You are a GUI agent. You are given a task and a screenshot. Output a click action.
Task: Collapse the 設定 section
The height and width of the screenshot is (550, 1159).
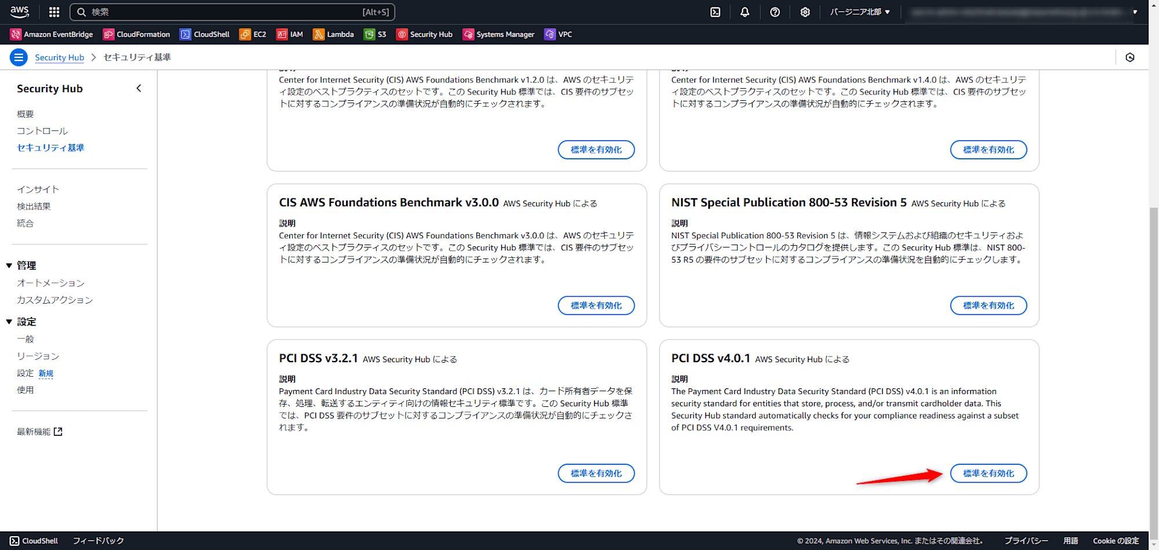tap(9, 322)
